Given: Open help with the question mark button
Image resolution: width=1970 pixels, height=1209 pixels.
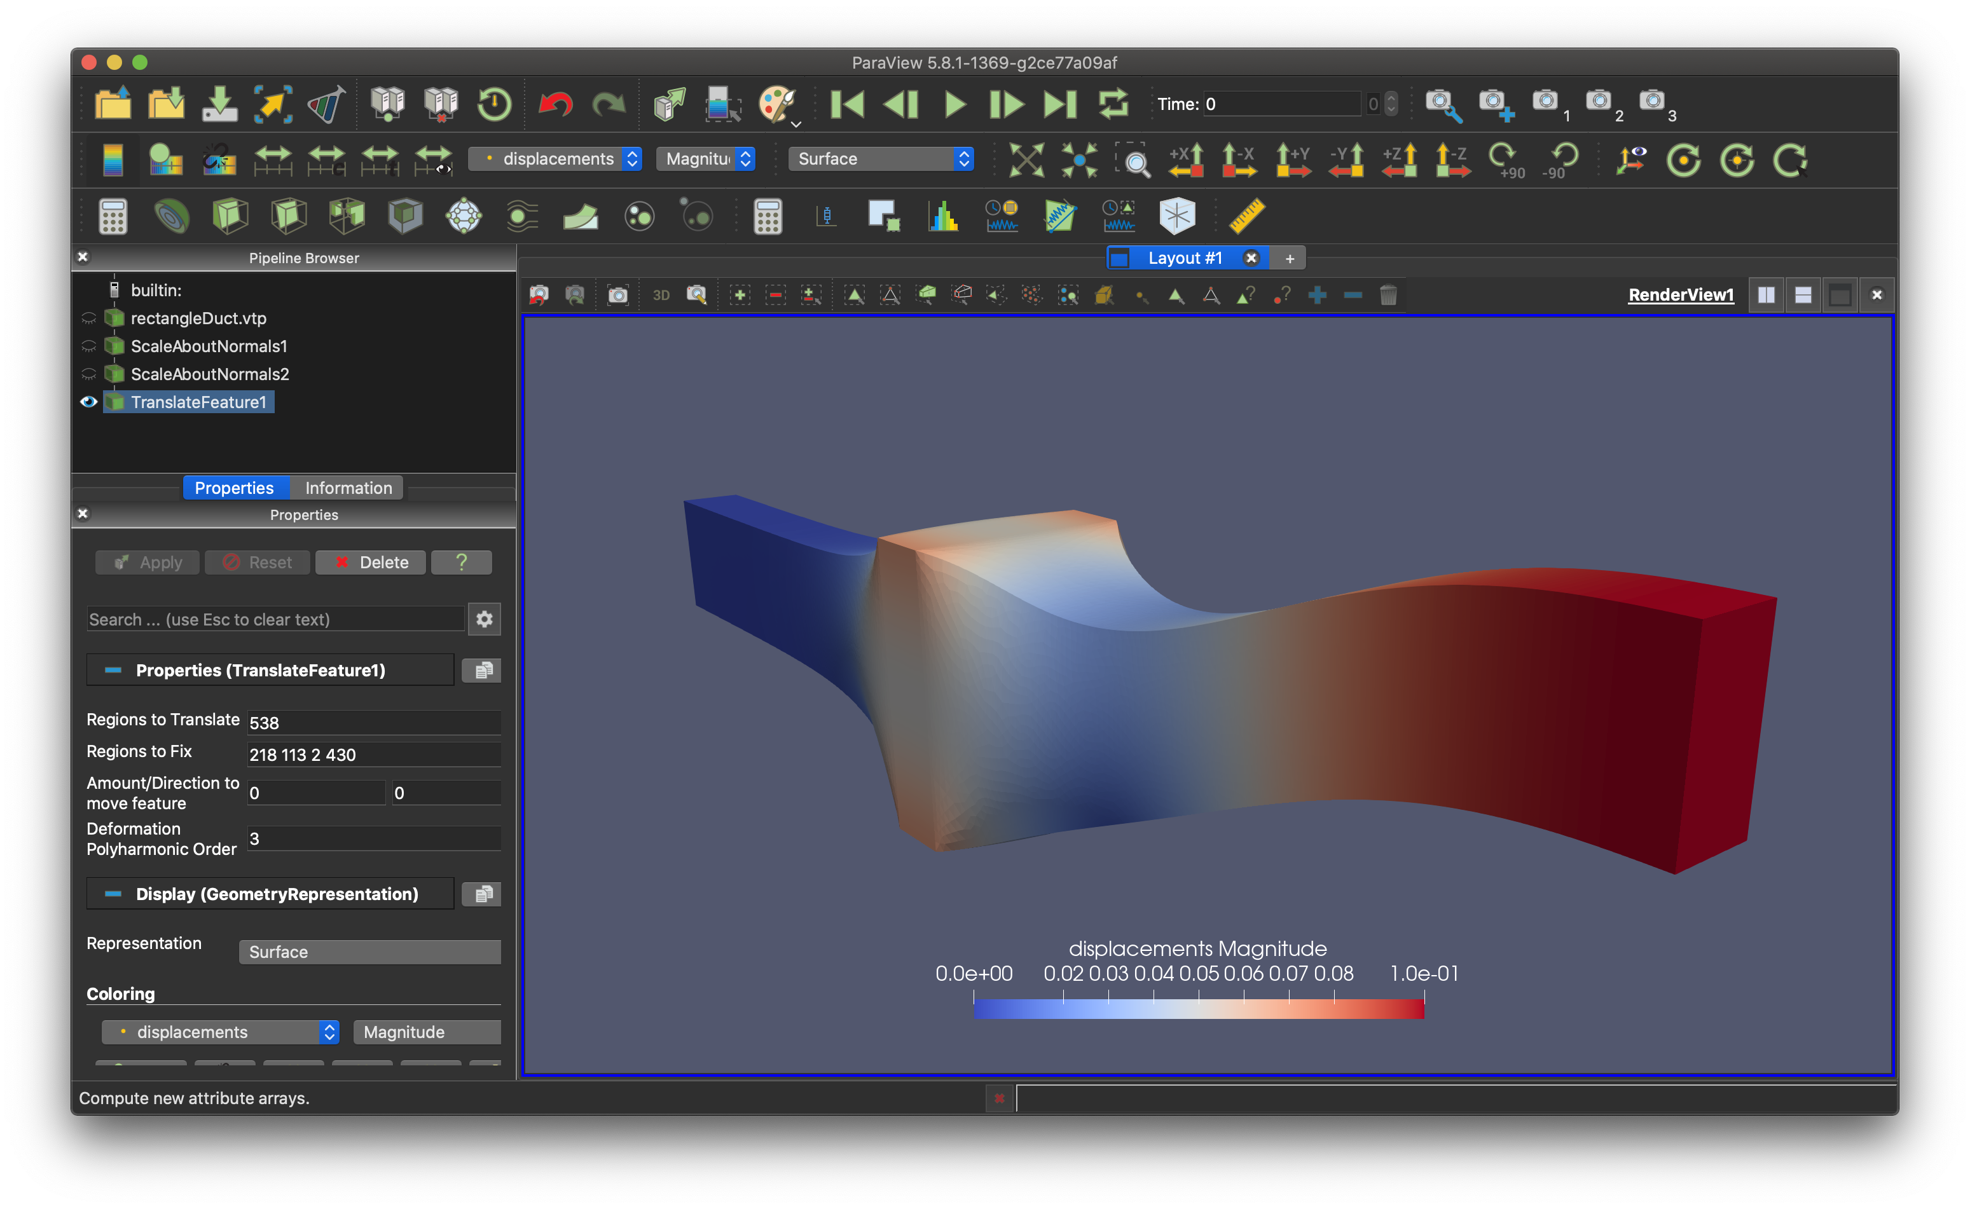Looking at the screenshot, I should [x=462, y=562].
